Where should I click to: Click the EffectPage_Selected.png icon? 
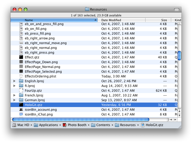tap(21, 71)
